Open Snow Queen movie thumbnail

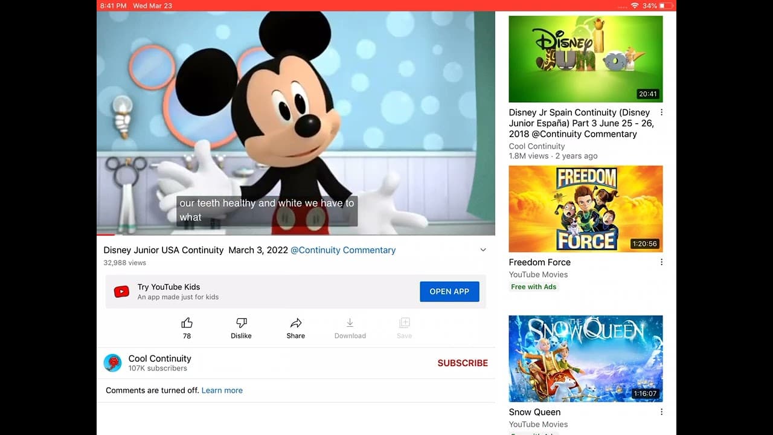[586, 359]
